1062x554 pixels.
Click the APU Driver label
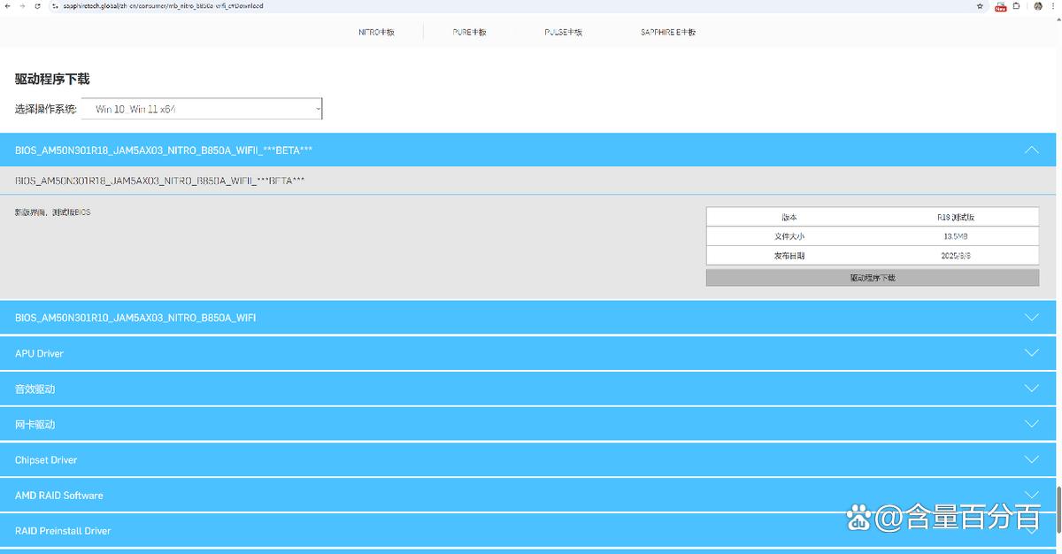[39, 353]
